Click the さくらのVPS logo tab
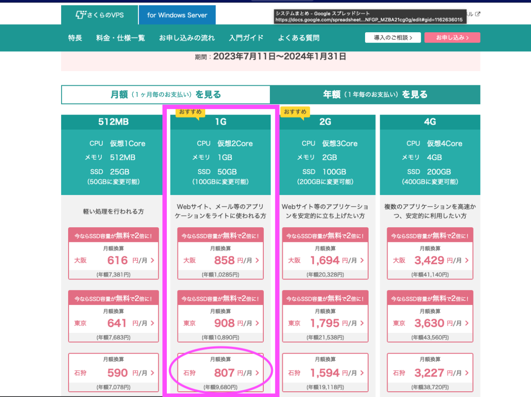 pos(100,15)
